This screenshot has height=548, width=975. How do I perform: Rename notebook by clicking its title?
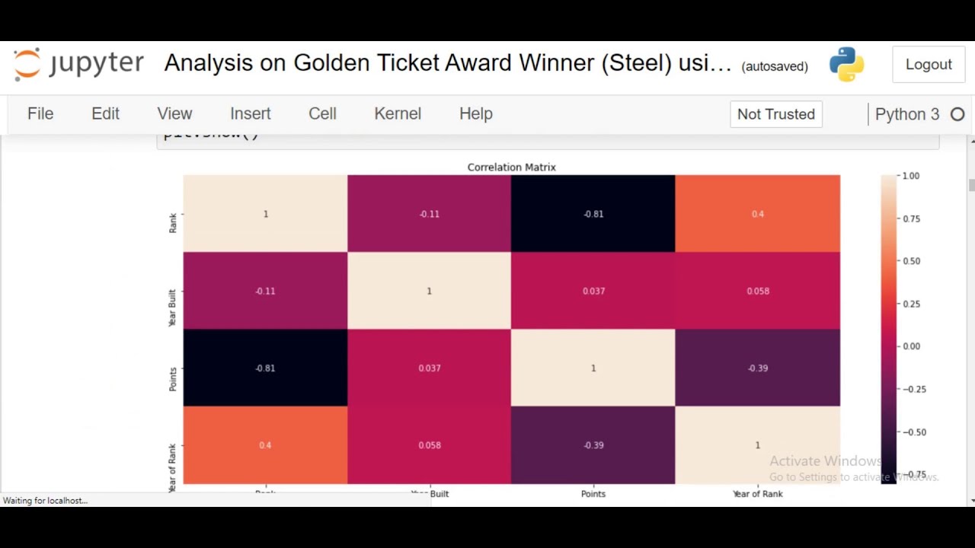click(448, 63)
